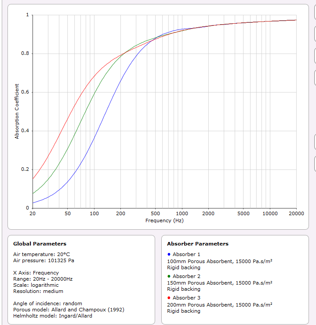
Task: Click the Absorption Coefficient axis title
Action: click(x=17, y=112)
